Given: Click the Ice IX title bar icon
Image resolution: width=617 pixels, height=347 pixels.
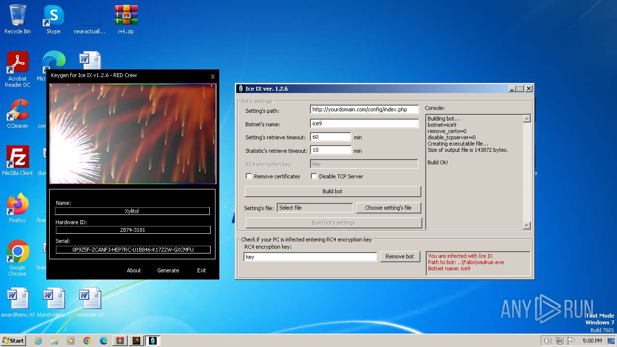Looking at the screenshot, I should 241,89.
